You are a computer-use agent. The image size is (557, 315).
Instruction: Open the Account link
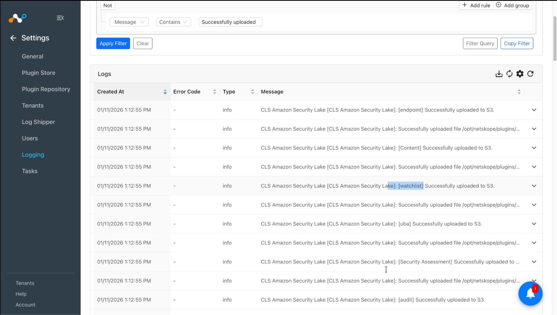click(x=25, y=305)
